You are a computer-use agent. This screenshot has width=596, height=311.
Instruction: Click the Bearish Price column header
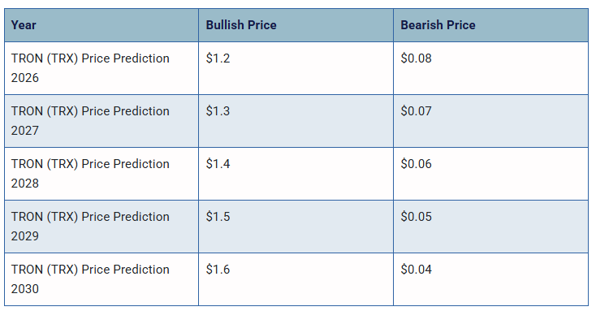[x=490, y=25]
